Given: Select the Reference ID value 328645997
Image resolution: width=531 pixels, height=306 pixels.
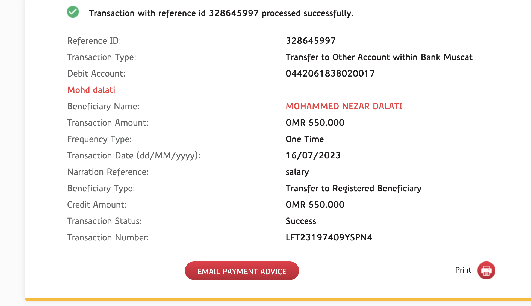Looking at the screenshot, I should point(311,41).
